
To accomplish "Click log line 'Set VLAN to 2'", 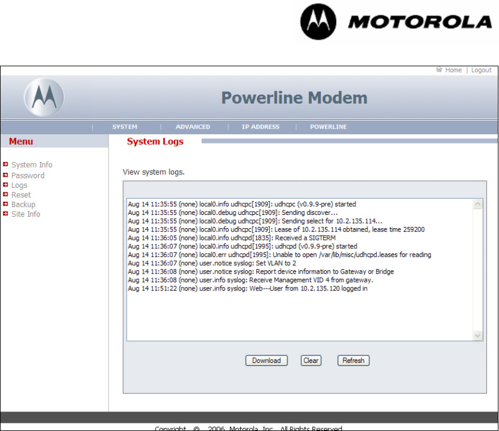I will coord(212,263).
